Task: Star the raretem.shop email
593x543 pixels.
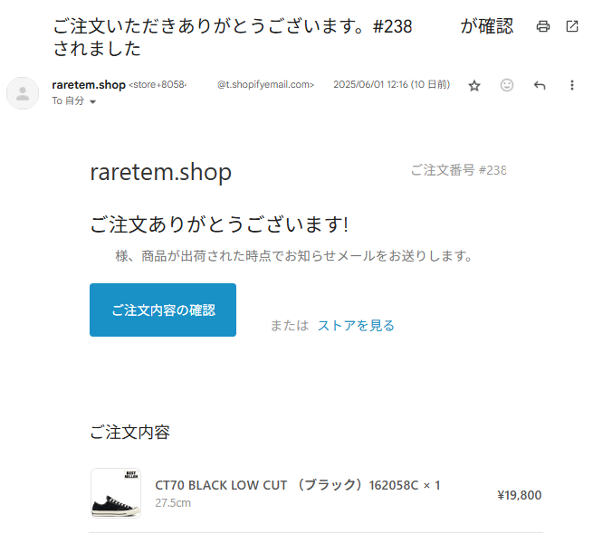Action: tap(474, 85)
